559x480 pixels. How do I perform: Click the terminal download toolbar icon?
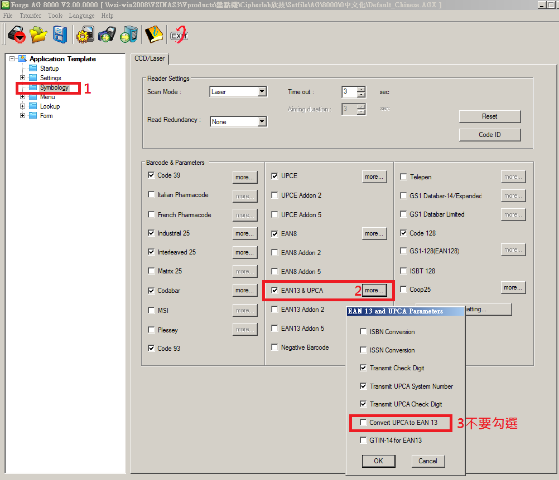click(x=17, y=35)
